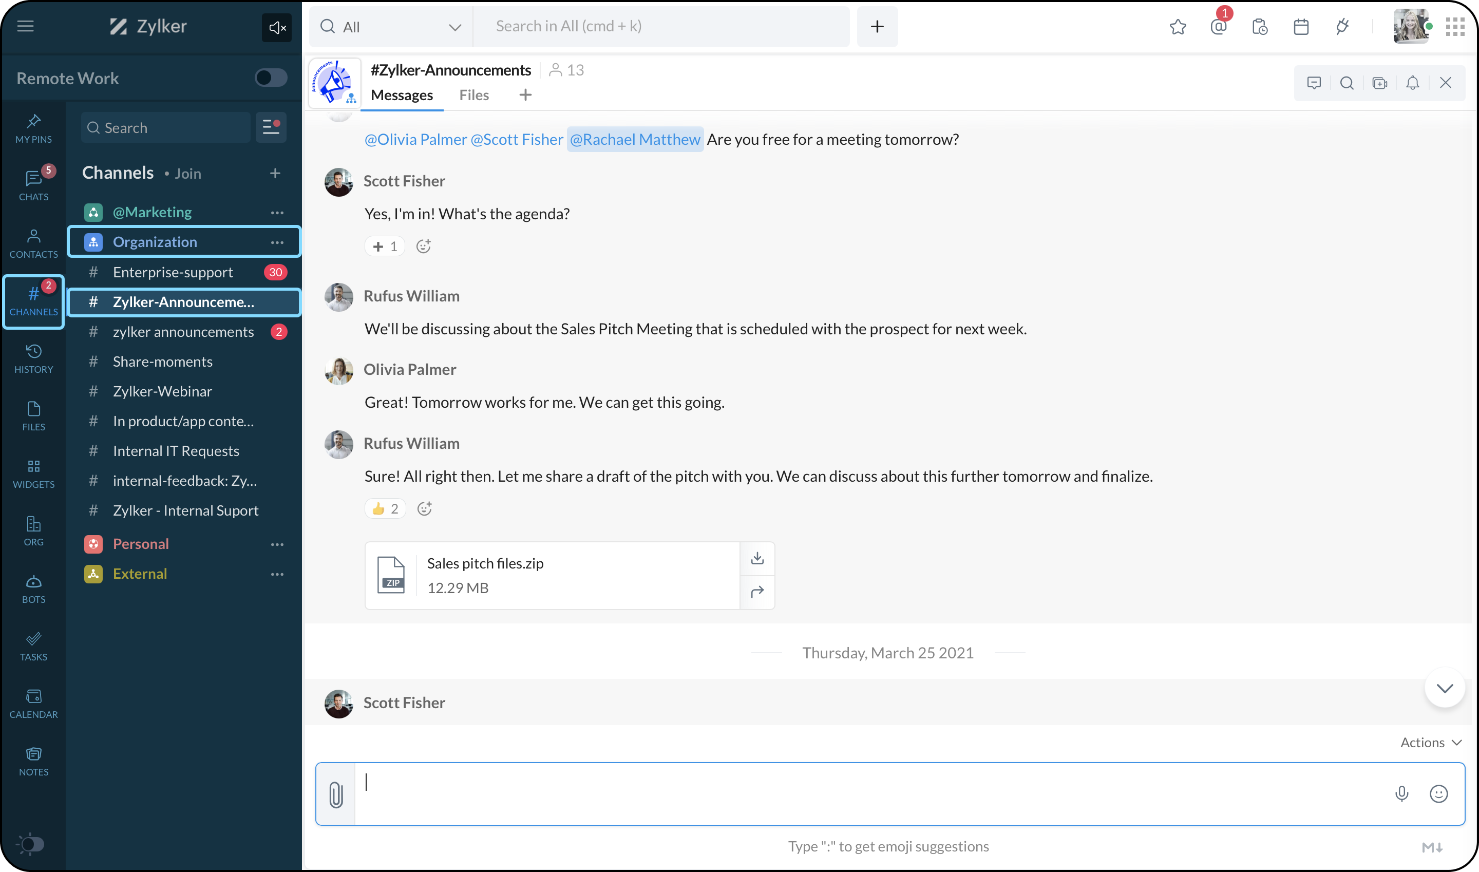
Task: Click the top bar plus button
Action: click(877, 26)
